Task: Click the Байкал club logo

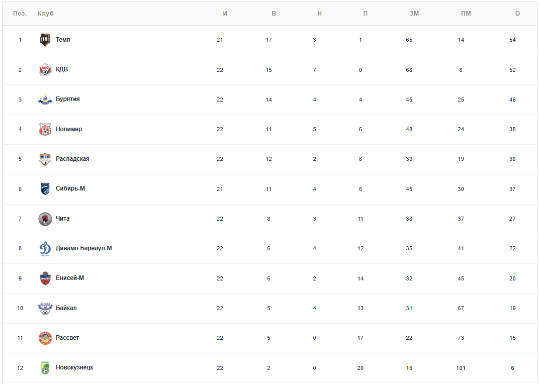Action: (x=45, y=308)
